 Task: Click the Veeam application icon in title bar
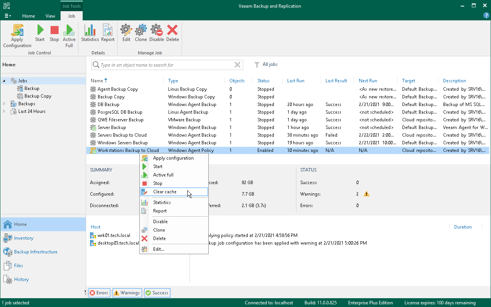[x=7, y=6]
